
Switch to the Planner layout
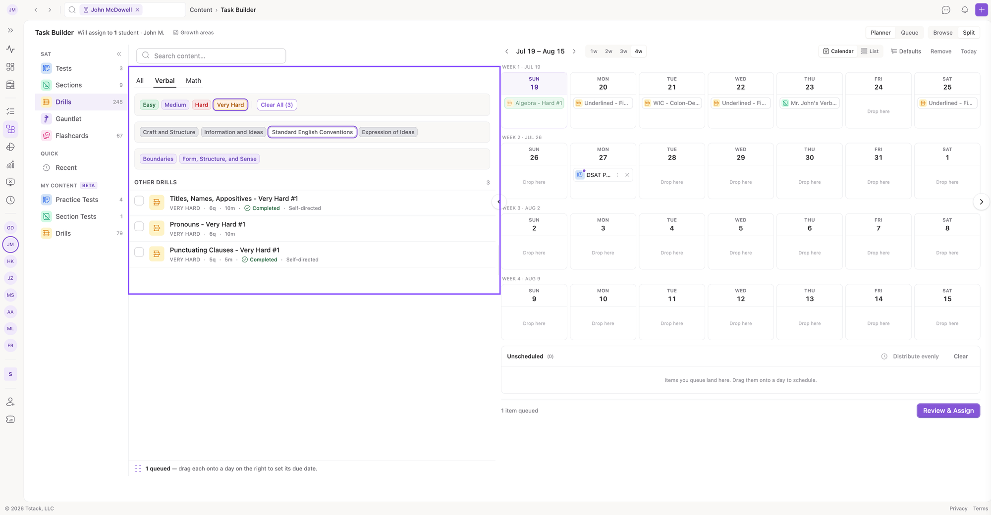tap(881, 33)
